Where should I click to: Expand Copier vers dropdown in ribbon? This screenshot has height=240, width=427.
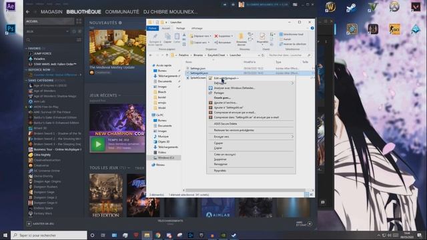(209, 43)
